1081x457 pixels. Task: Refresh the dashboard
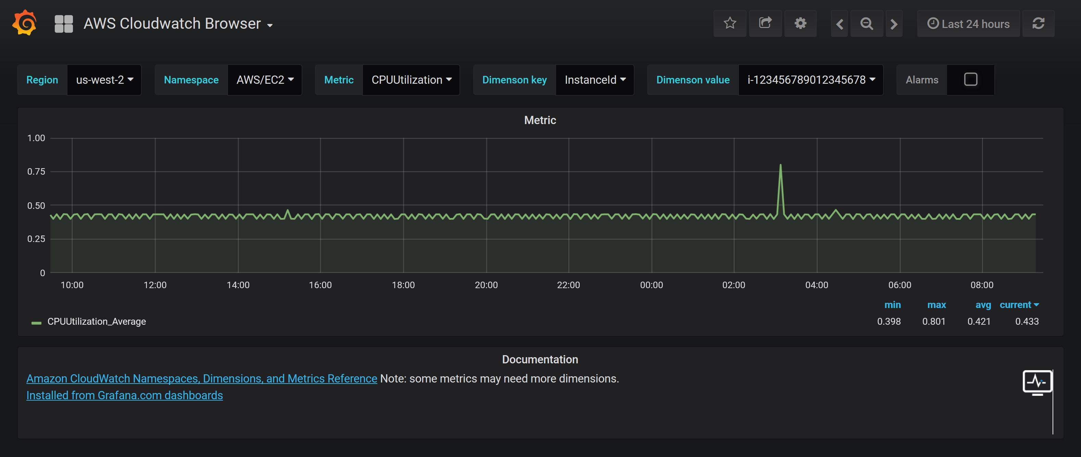click(x=1038, y=24)
